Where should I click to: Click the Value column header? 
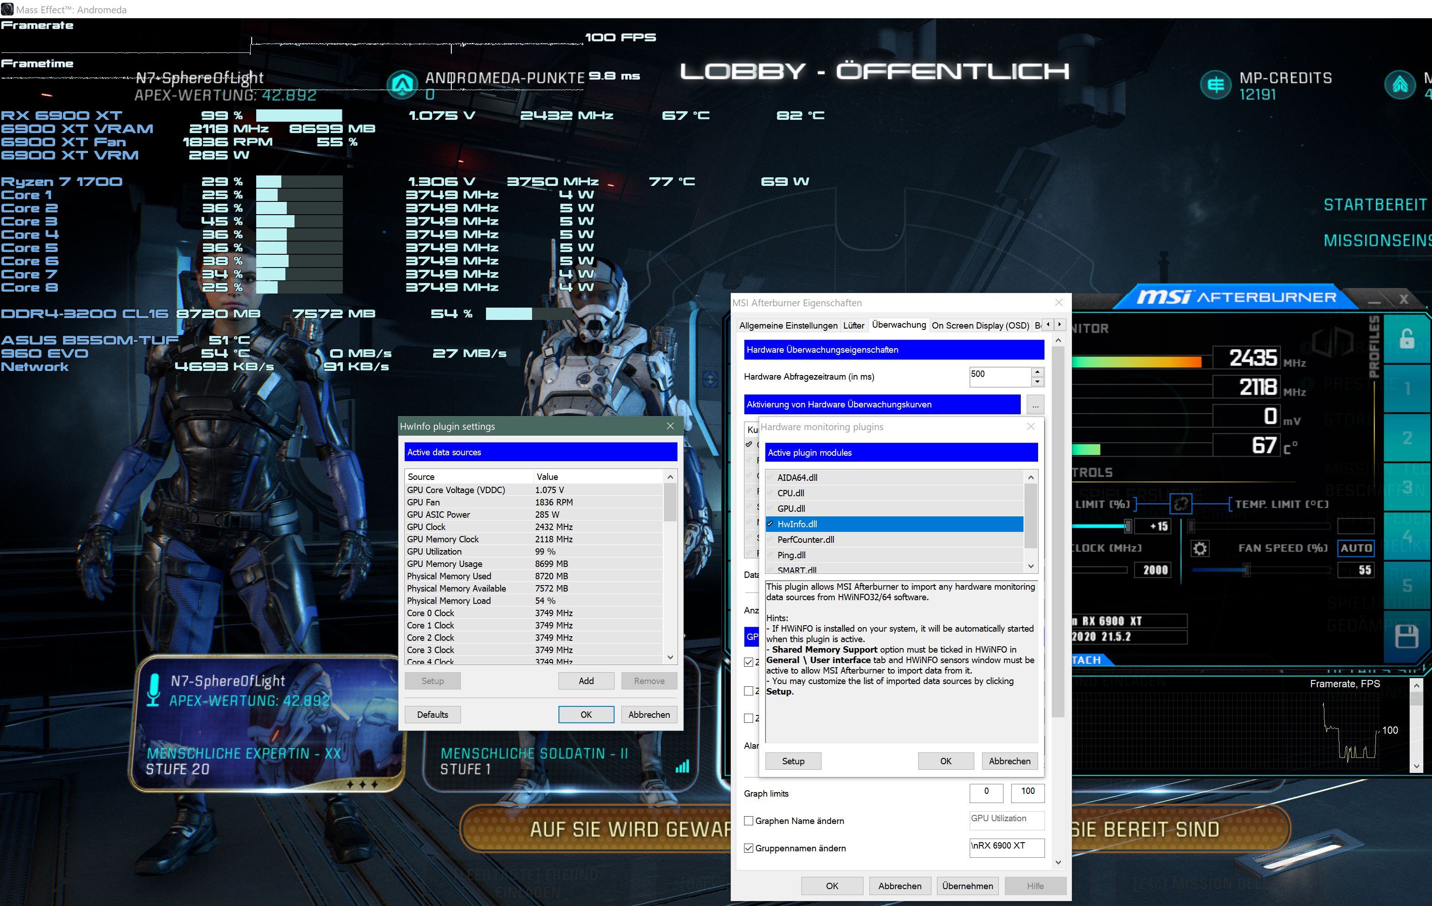coord(598,477)
